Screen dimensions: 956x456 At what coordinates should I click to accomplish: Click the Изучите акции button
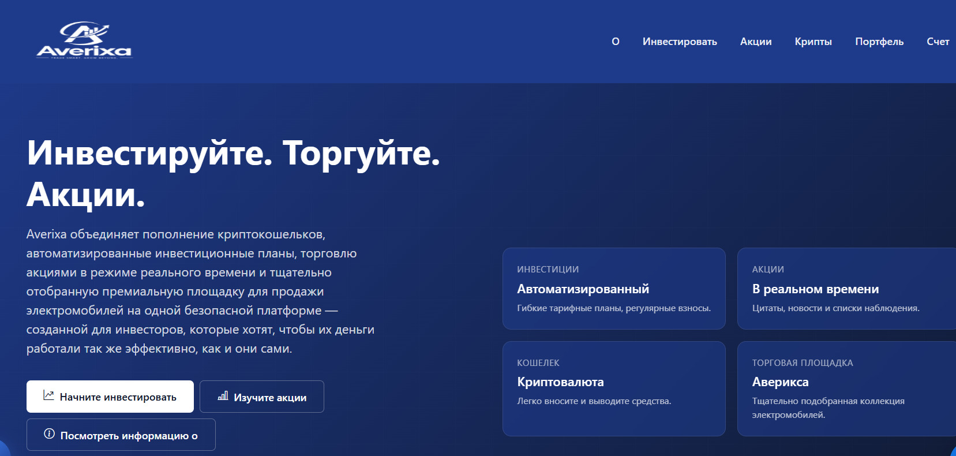tap(262, 397)
